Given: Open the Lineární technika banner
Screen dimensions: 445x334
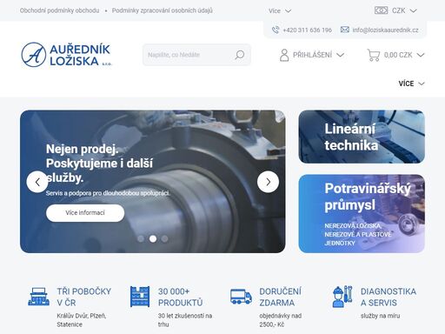Looking at the screenshot, I should coord(362,137).
